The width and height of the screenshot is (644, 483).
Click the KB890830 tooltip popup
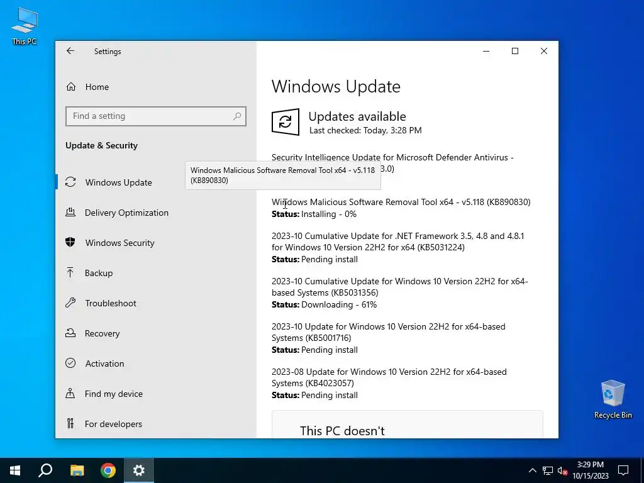283,175
